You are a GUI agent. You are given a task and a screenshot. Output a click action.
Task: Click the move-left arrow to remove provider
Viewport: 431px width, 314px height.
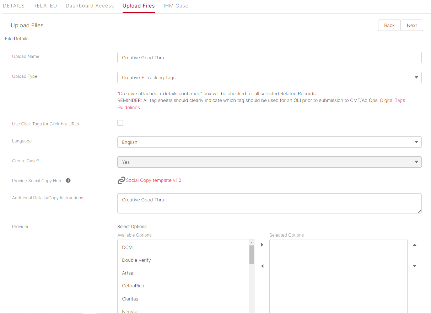pyautogui.click(x=262, y=266)
